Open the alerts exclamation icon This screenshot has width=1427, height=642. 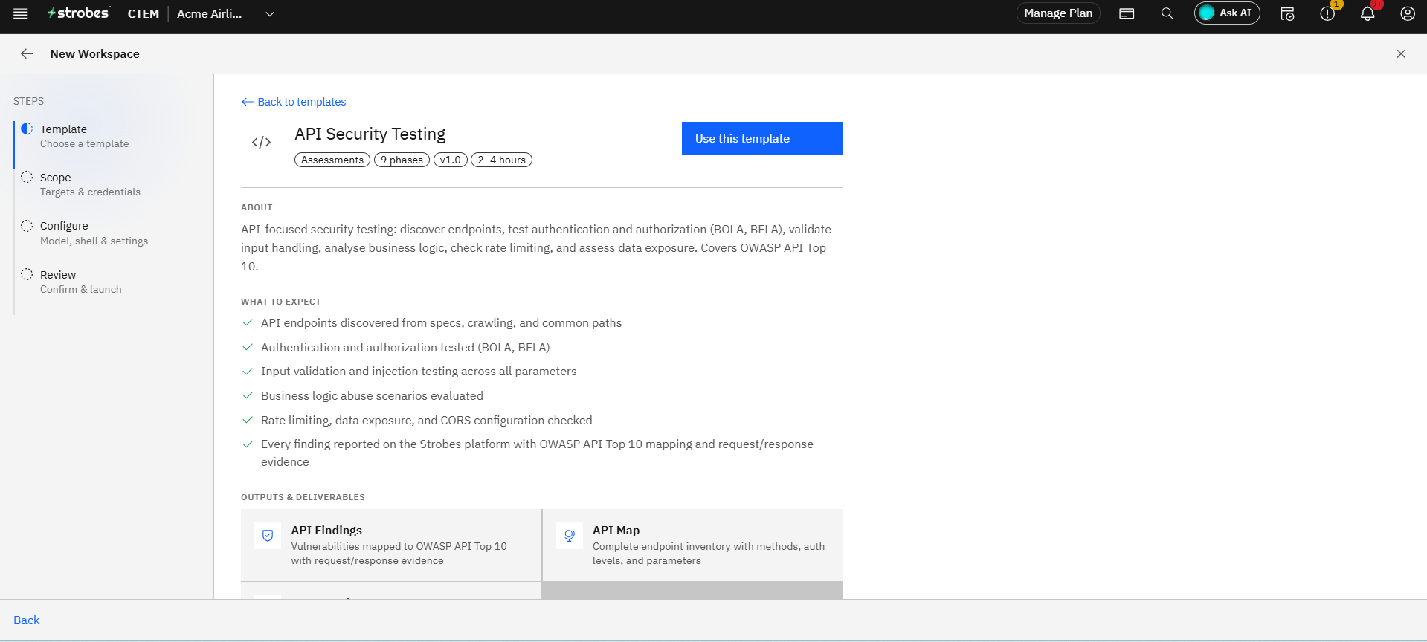(x=1327, y=13)
